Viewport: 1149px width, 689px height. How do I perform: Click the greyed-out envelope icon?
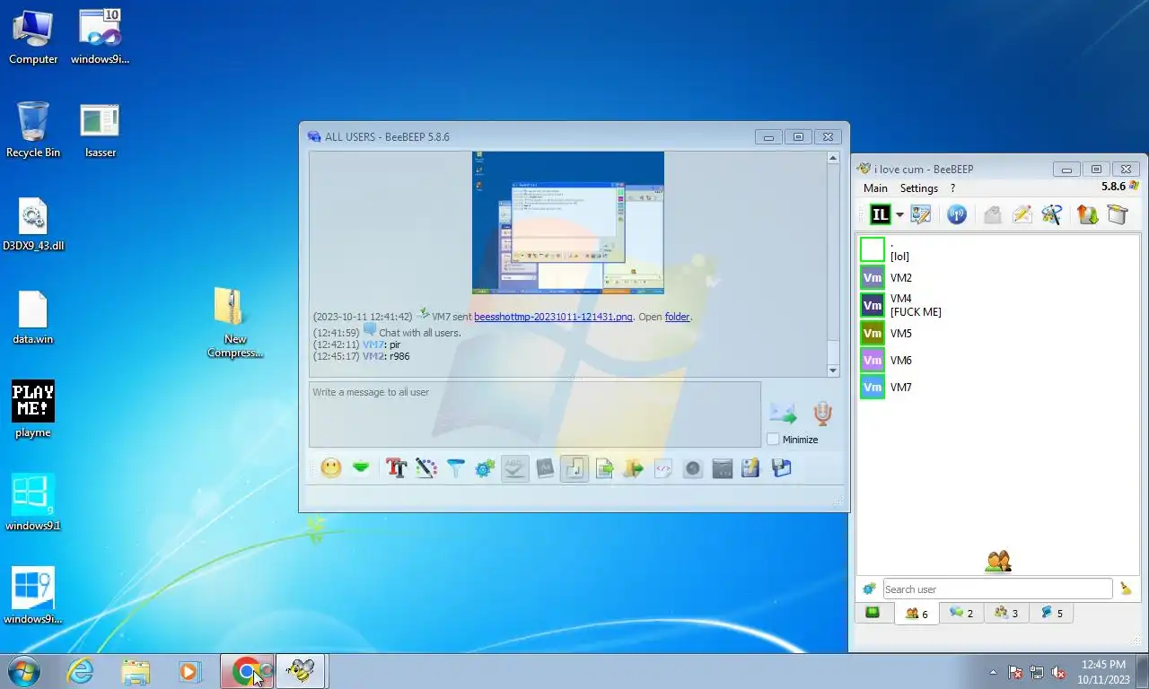click(992, 214)
